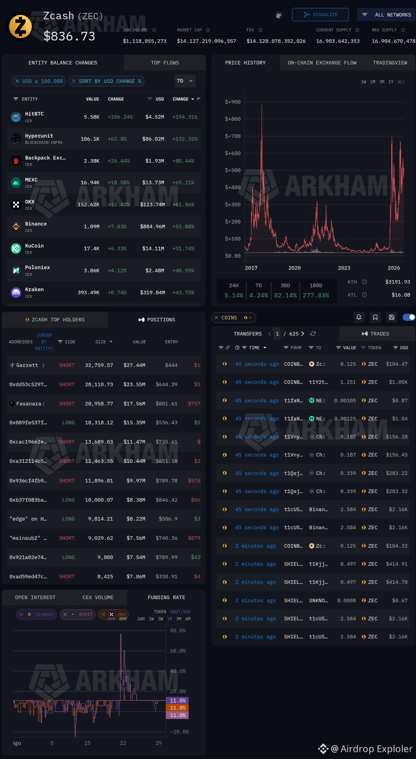The image size is (416, 759).
Task: Click the 24H Volume info icon
Action: coord(154,30)
